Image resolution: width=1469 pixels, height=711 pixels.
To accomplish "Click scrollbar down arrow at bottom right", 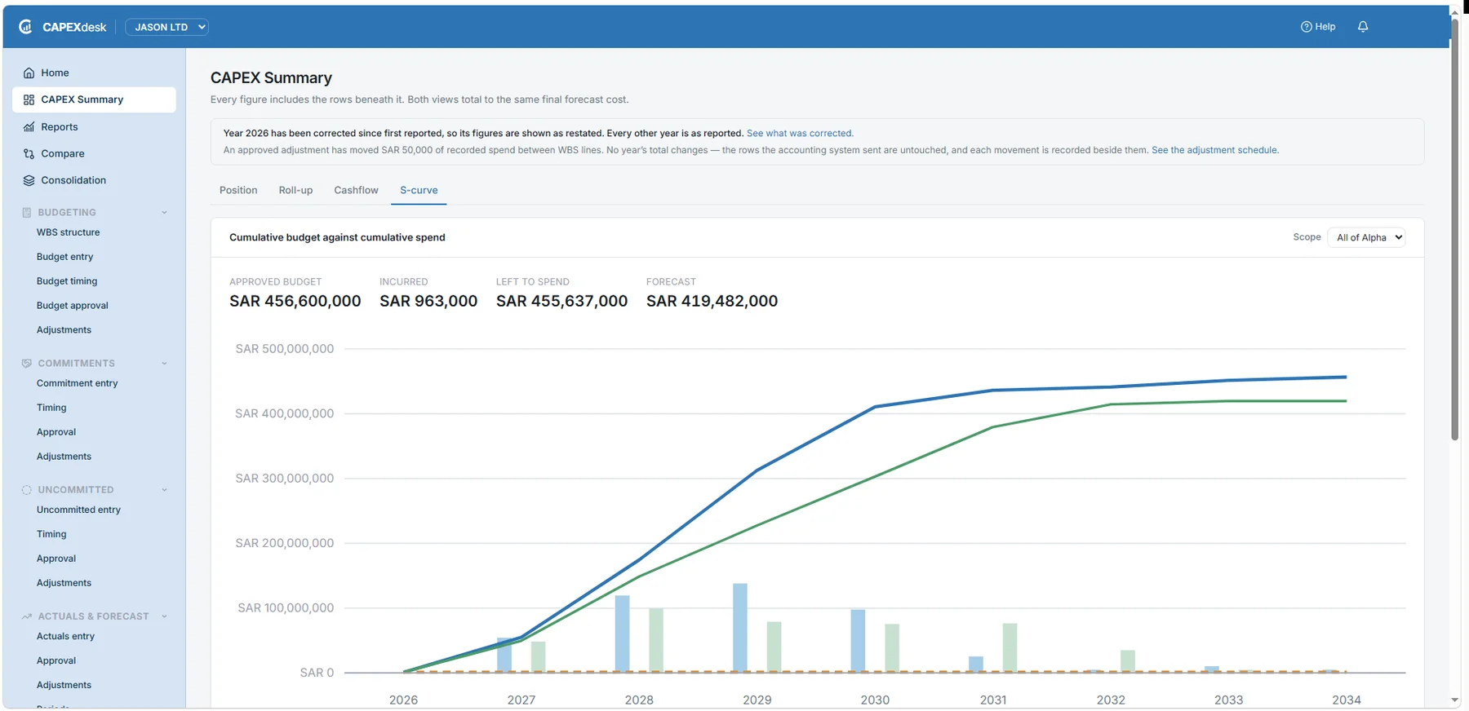I will 1455,700.
